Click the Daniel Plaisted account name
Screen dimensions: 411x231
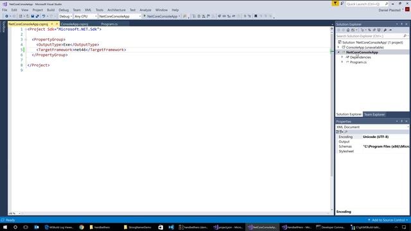(x=390, y=10)
